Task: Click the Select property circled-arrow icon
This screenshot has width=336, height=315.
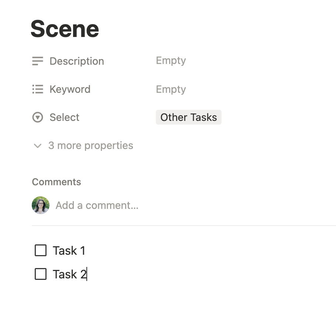Action: 38,117
